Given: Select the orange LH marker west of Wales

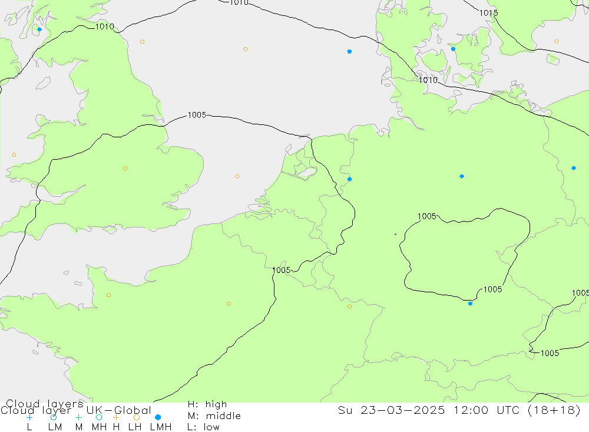Looking at the screenshot, I should point(14,155).
